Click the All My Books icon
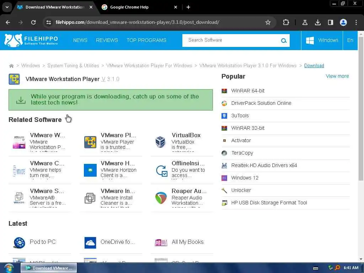This screenshot has height=273, width=364. pos(161,242)
